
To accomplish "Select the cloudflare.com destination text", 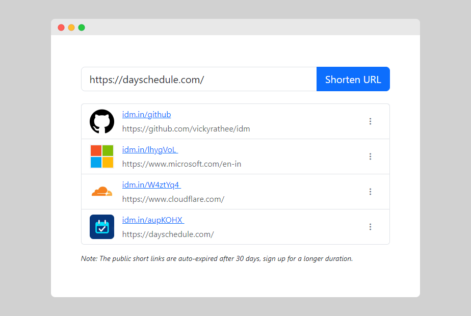I will click(173, 199).
